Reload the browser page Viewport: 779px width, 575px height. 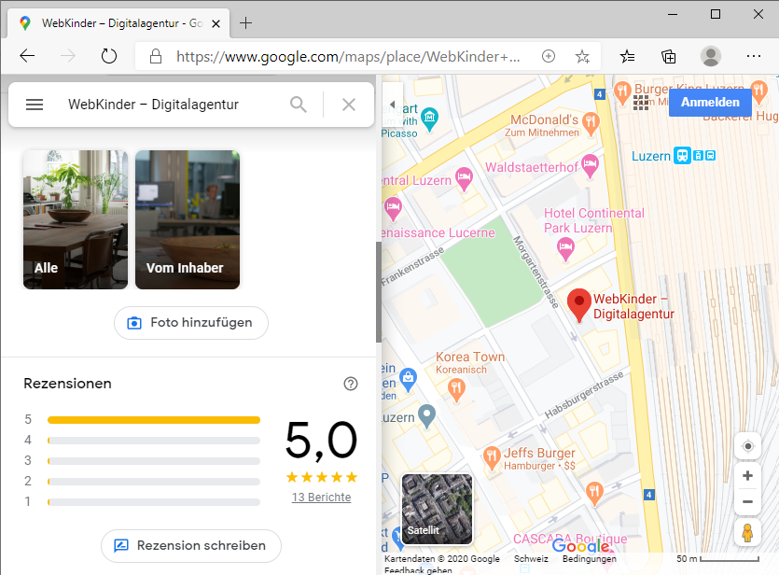point(109,56)
